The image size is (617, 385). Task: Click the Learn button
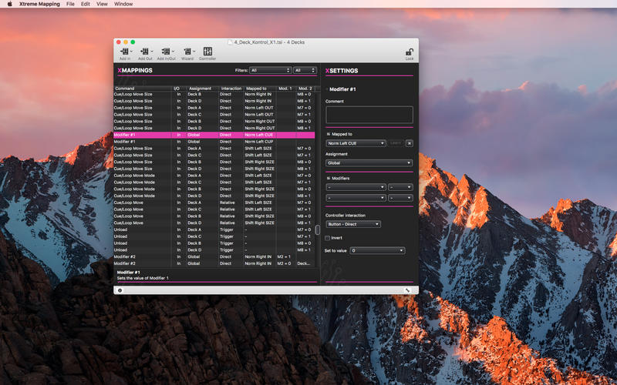coord(396,143)
